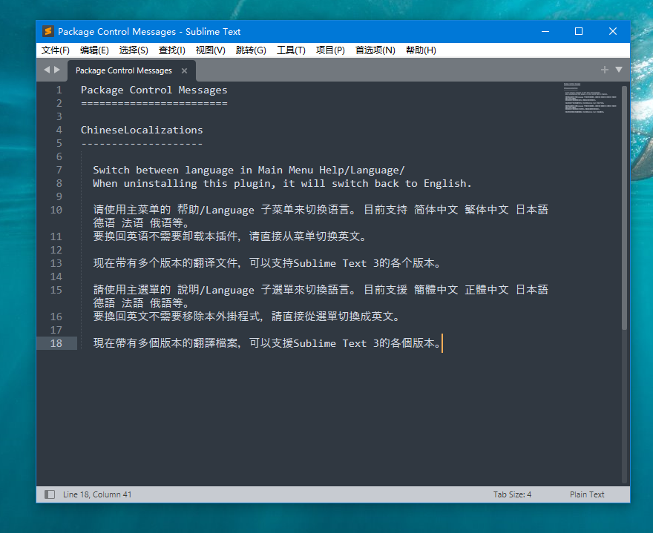
Task: Open the 工具(T) menu
Action: [291, 50]
